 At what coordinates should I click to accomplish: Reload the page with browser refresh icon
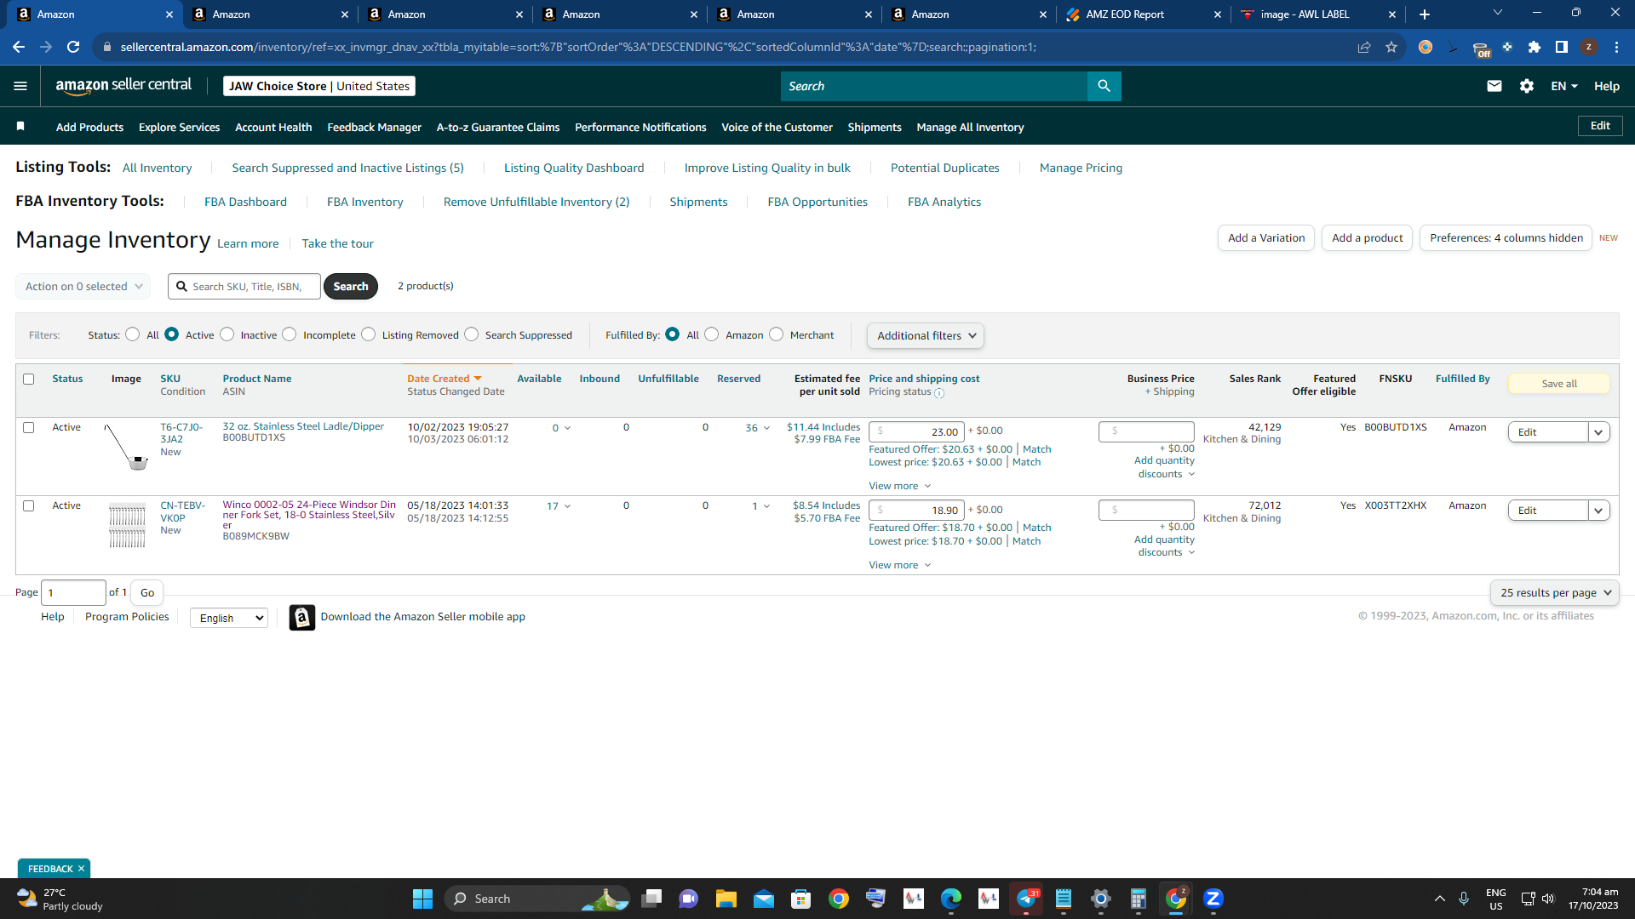(x=73, y=47)
